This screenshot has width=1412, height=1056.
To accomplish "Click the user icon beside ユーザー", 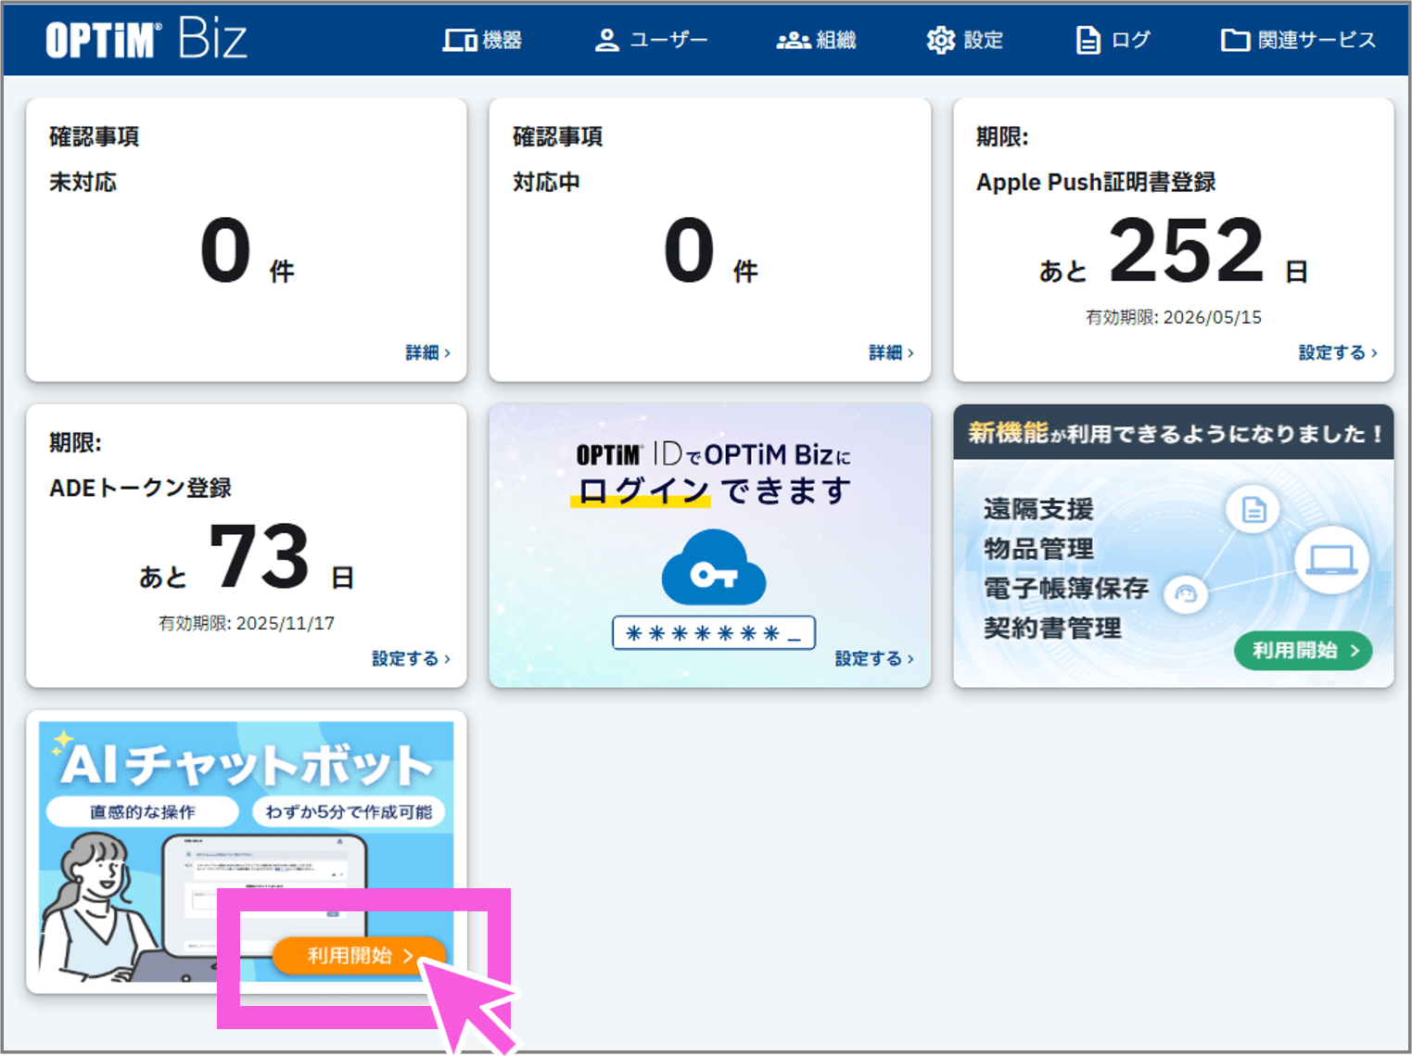I will (x=606, y=39).
